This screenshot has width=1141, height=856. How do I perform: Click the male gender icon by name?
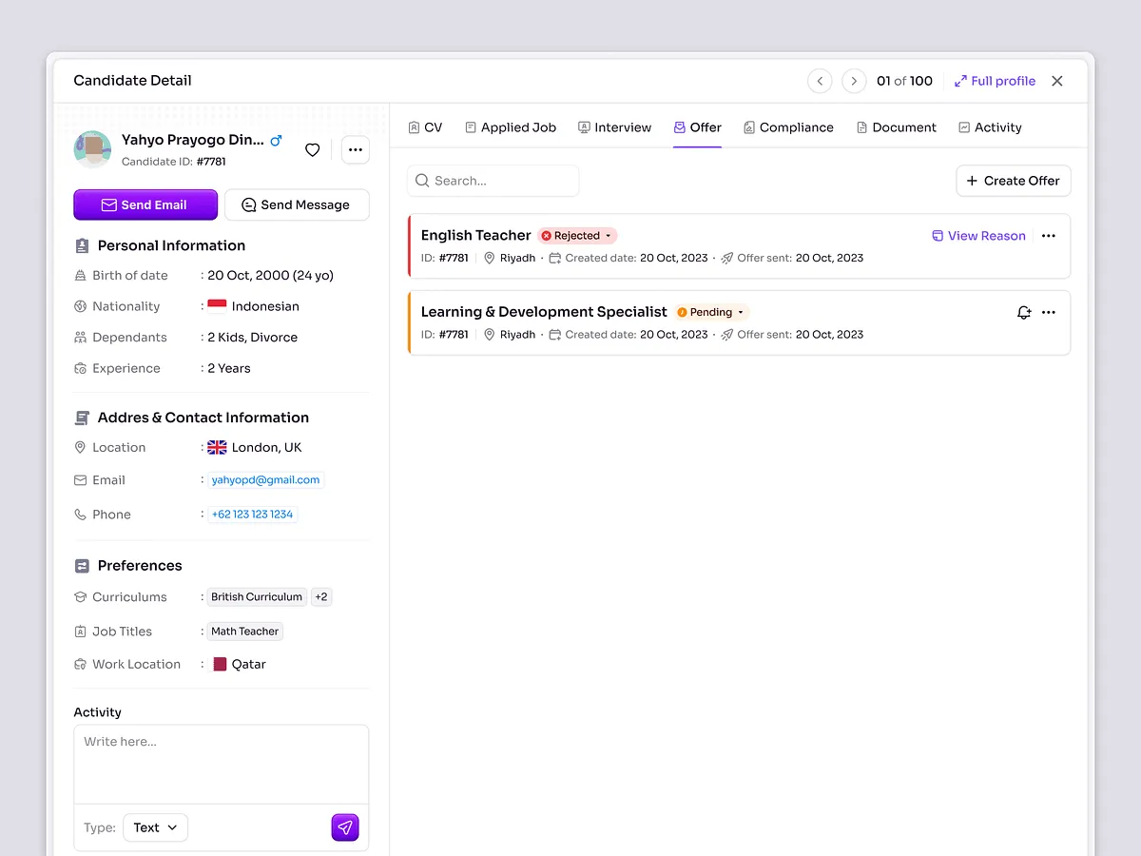pos(276,140)
